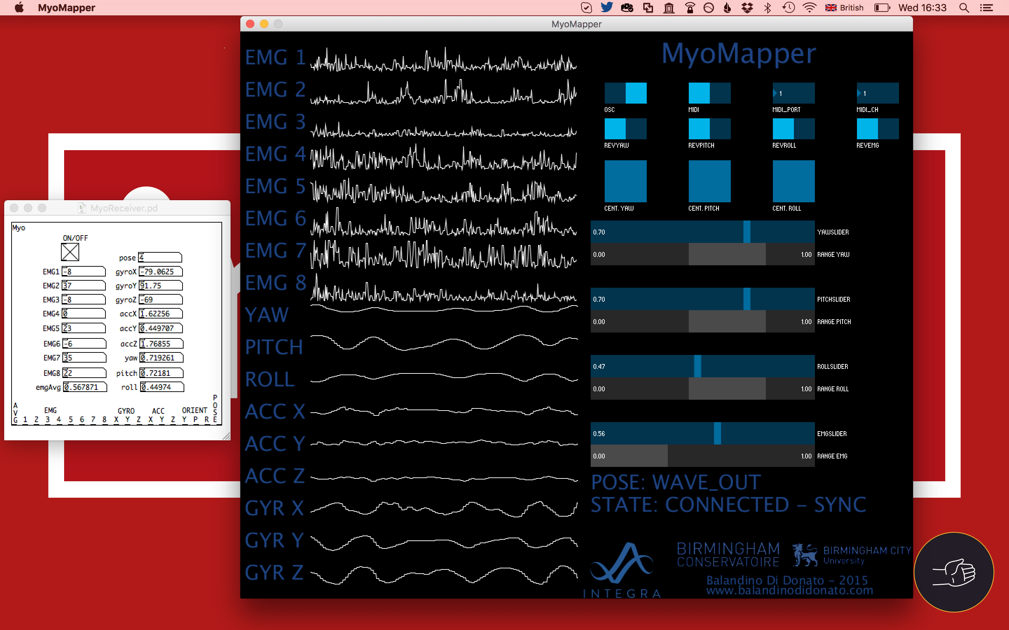
Task: Open the MyoMapper application menu
Action: point(66,7)
